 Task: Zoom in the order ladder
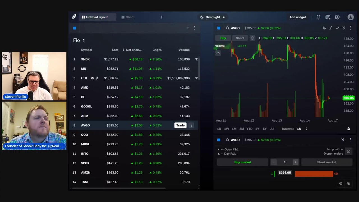coord(348,184)
